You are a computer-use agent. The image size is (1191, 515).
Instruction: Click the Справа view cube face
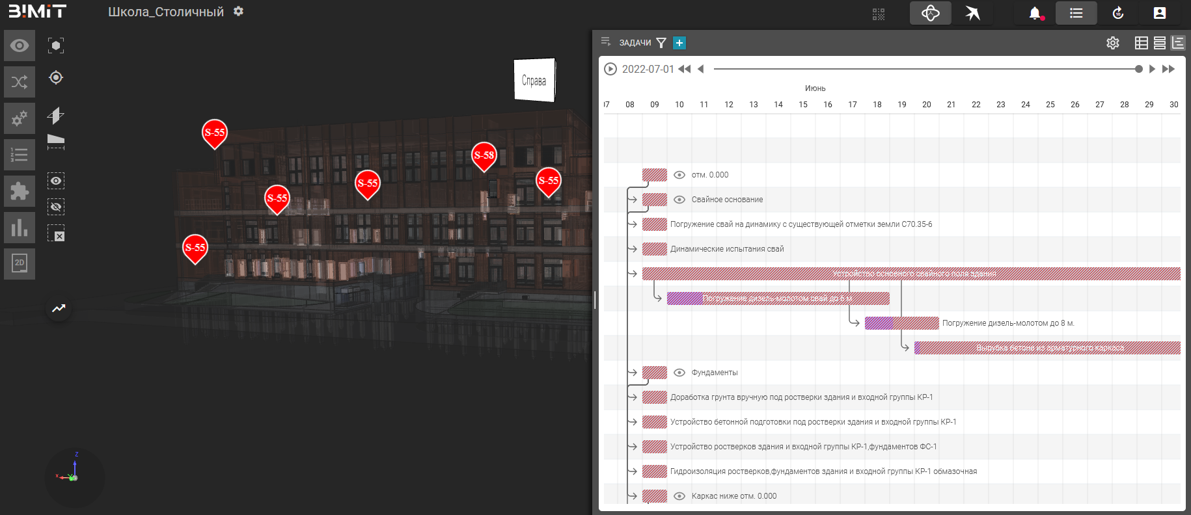tap(534, 81)
